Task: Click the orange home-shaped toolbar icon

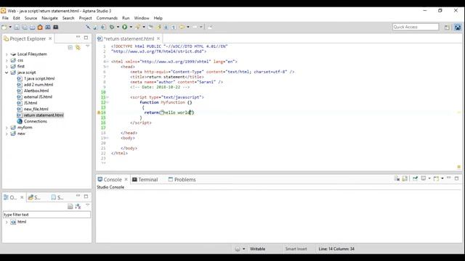Action: pos(40,28)
